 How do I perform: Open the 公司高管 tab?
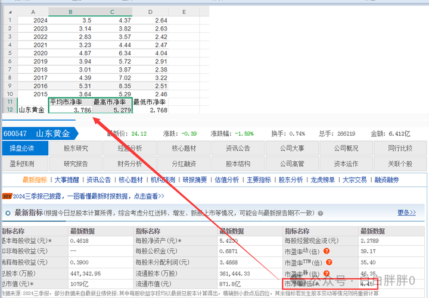click(x=292, y=164)
